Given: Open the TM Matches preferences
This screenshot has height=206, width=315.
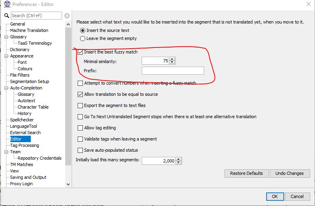Looking at the screenshot, I should click(22, 164).
